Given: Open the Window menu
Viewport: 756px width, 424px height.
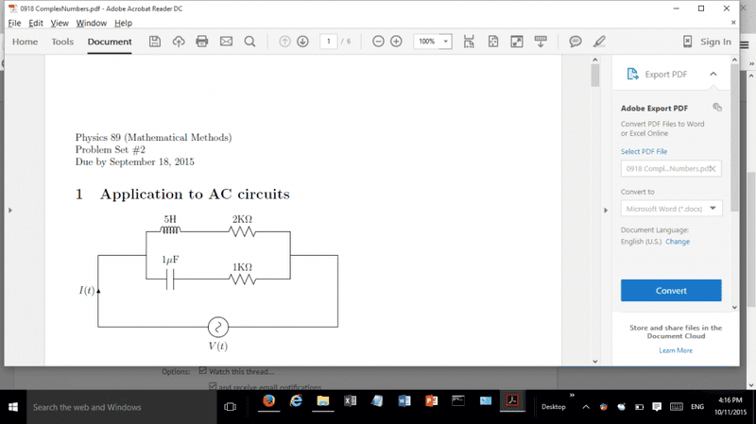Looking at the screenshot, I should 91,23.
